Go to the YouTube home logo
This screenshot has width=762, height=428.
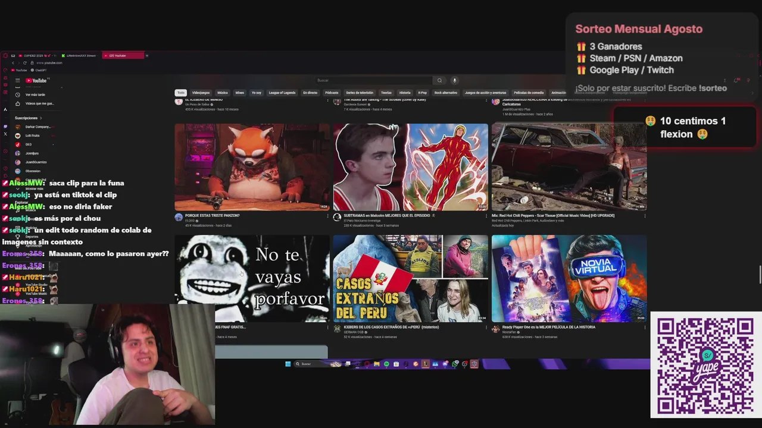[x=36, y=80]
